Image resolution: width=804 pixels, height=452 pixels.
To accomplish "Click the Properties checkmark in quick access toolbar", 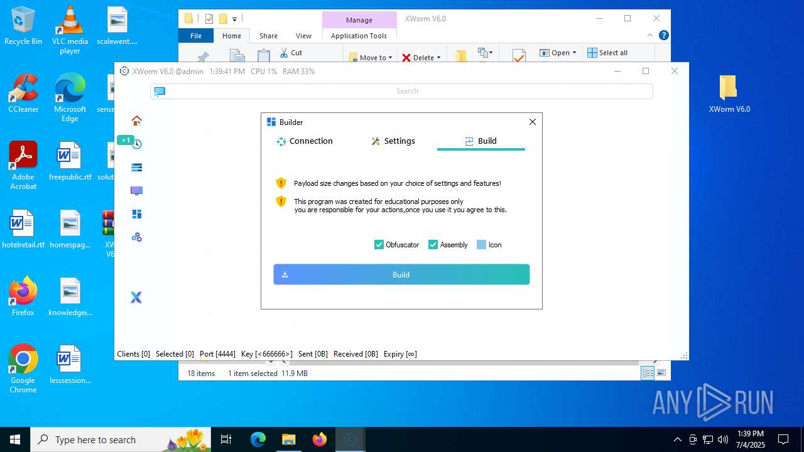I will pos(209,19).
